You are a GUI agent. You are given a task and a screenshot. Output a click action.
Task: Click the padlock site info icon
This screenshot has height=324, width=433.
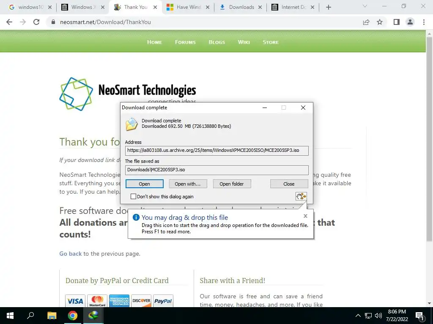(x=53, y=22)
